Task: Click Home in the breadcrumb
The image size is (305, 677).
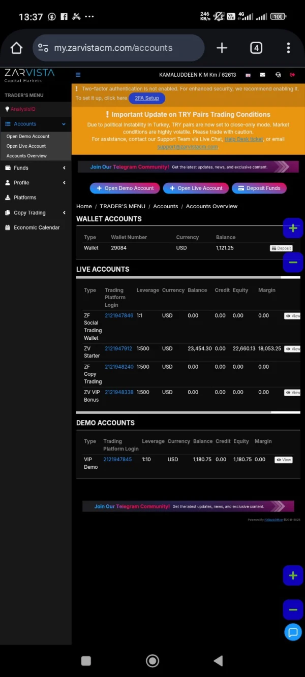Action: click(84, 206)
